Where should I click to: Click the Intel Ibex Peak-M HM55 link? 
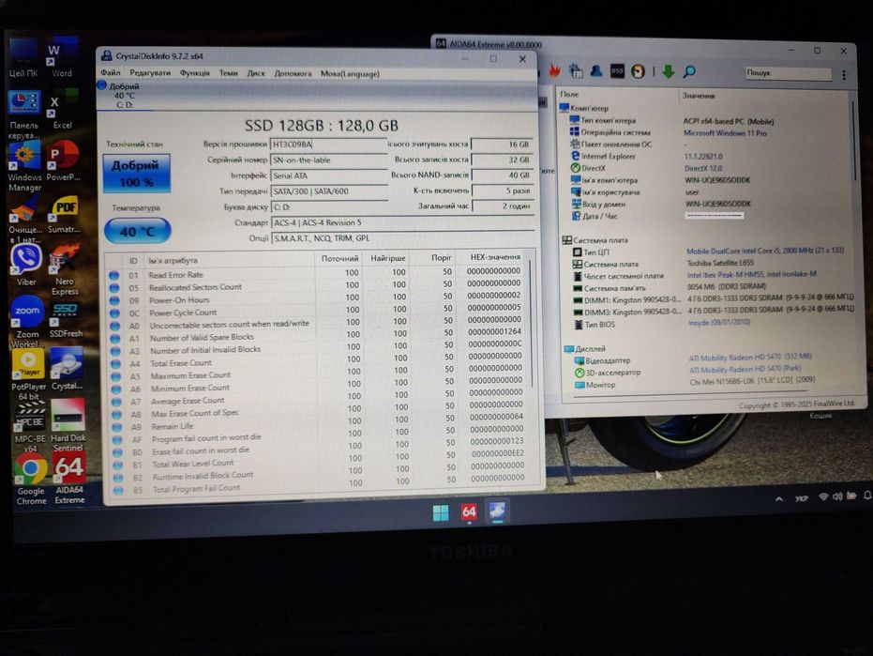click(752, 274)
